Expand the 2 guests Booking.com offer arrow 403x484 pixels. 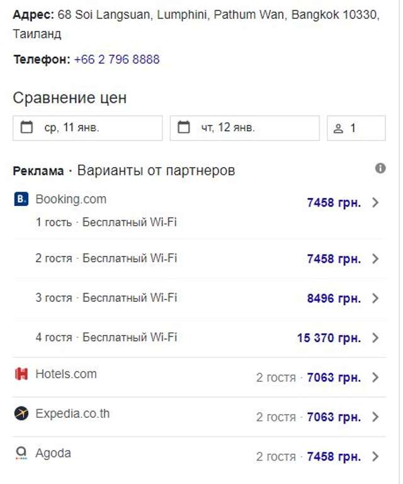376,259
